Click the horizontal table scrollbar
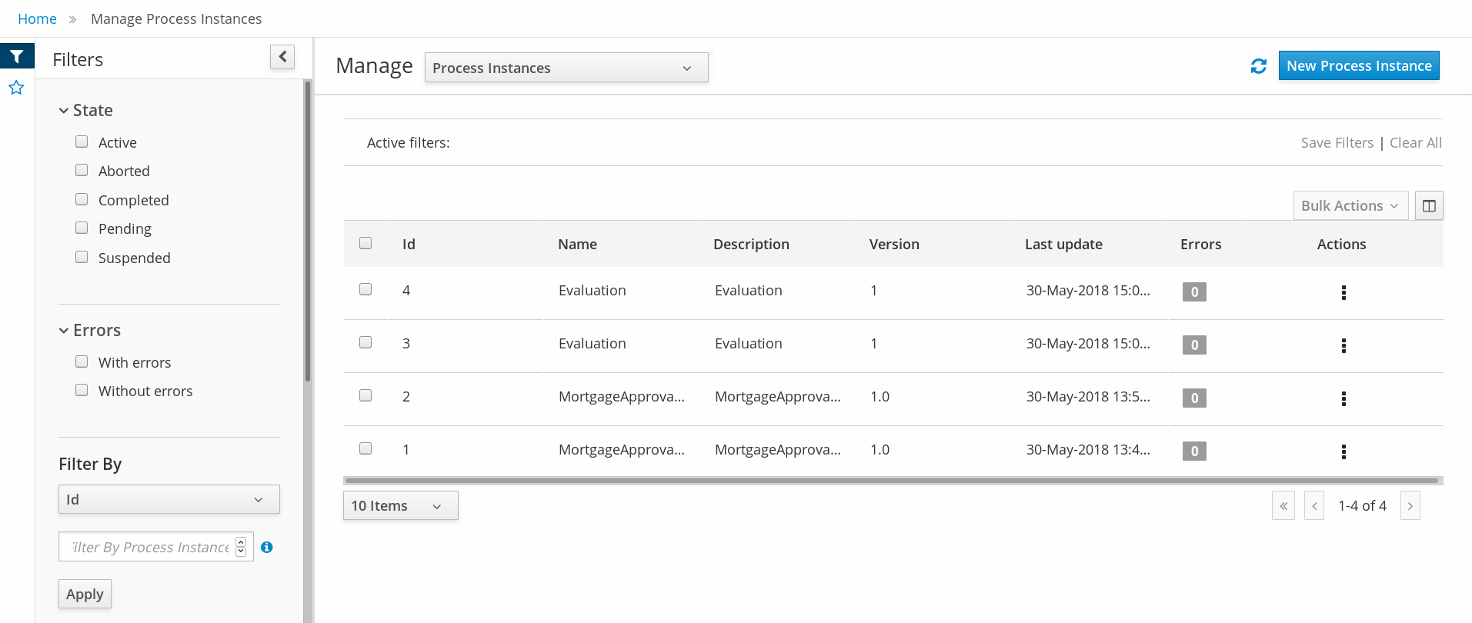The width and height of the screenshot is (1472, 623). pyautogui.click(x=892, y=481)
